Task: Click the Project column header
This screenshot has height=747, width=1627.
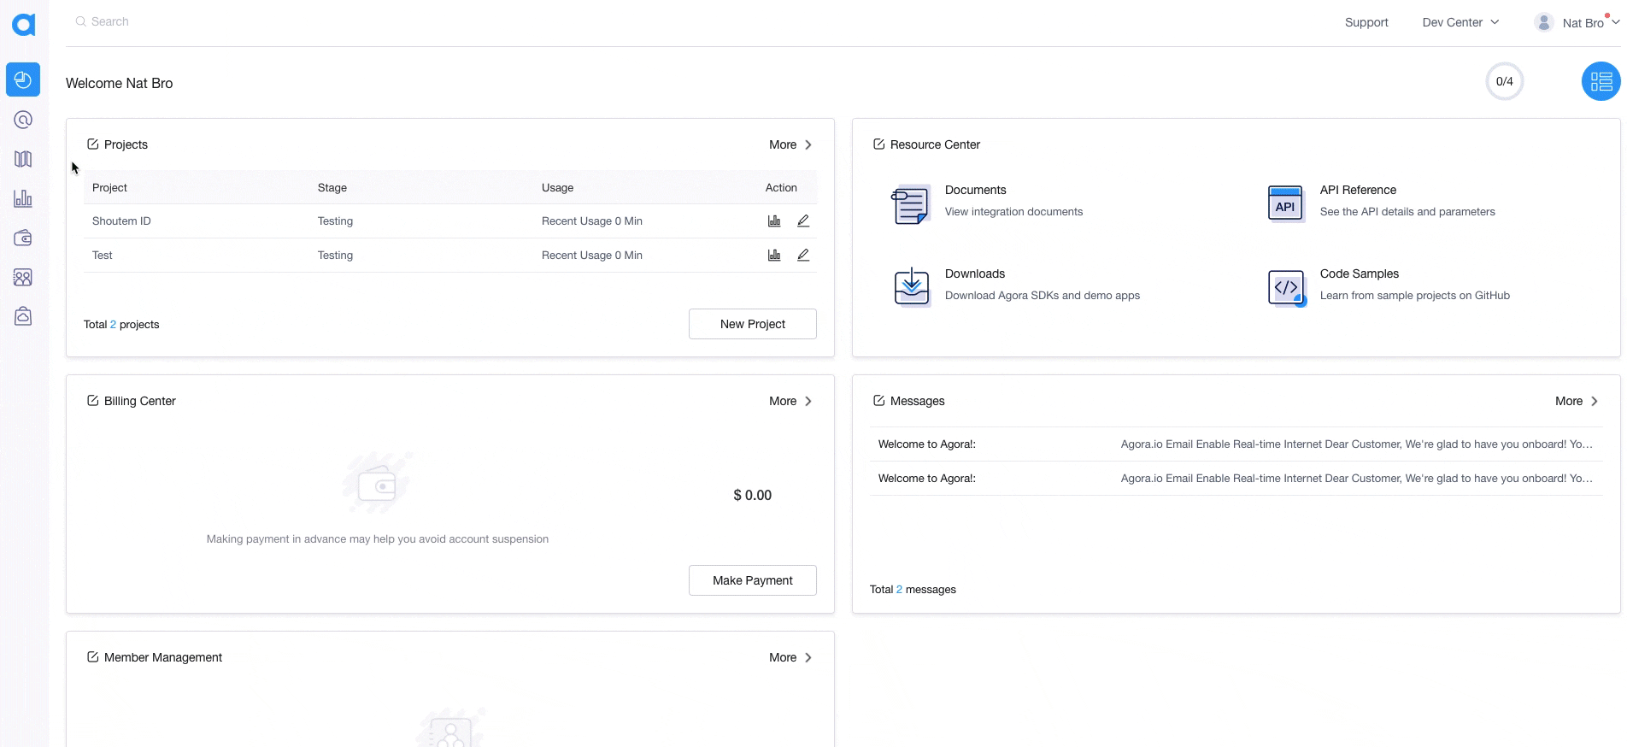Action: (x=109, y=187)
